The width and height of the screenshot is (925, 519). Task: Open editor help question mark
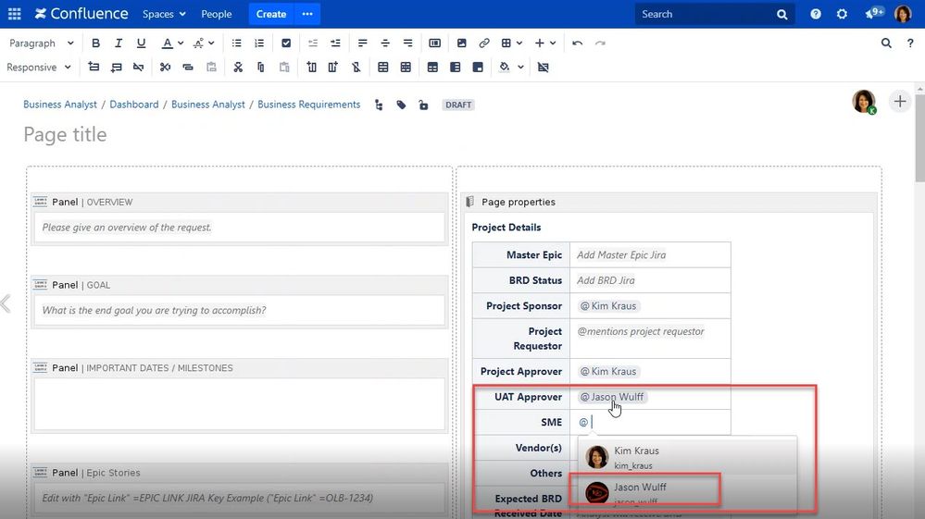(910, 43)
